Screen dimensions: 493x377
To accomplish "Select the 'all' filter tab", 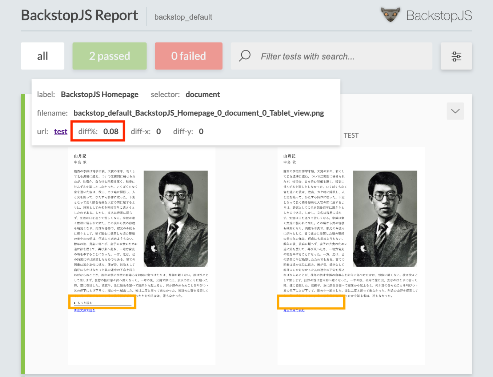I will click(42, 56).
